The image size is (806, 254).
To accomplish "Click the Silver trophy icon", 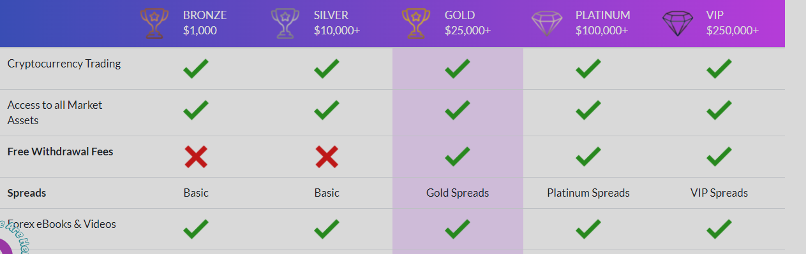I will (285, 23).
